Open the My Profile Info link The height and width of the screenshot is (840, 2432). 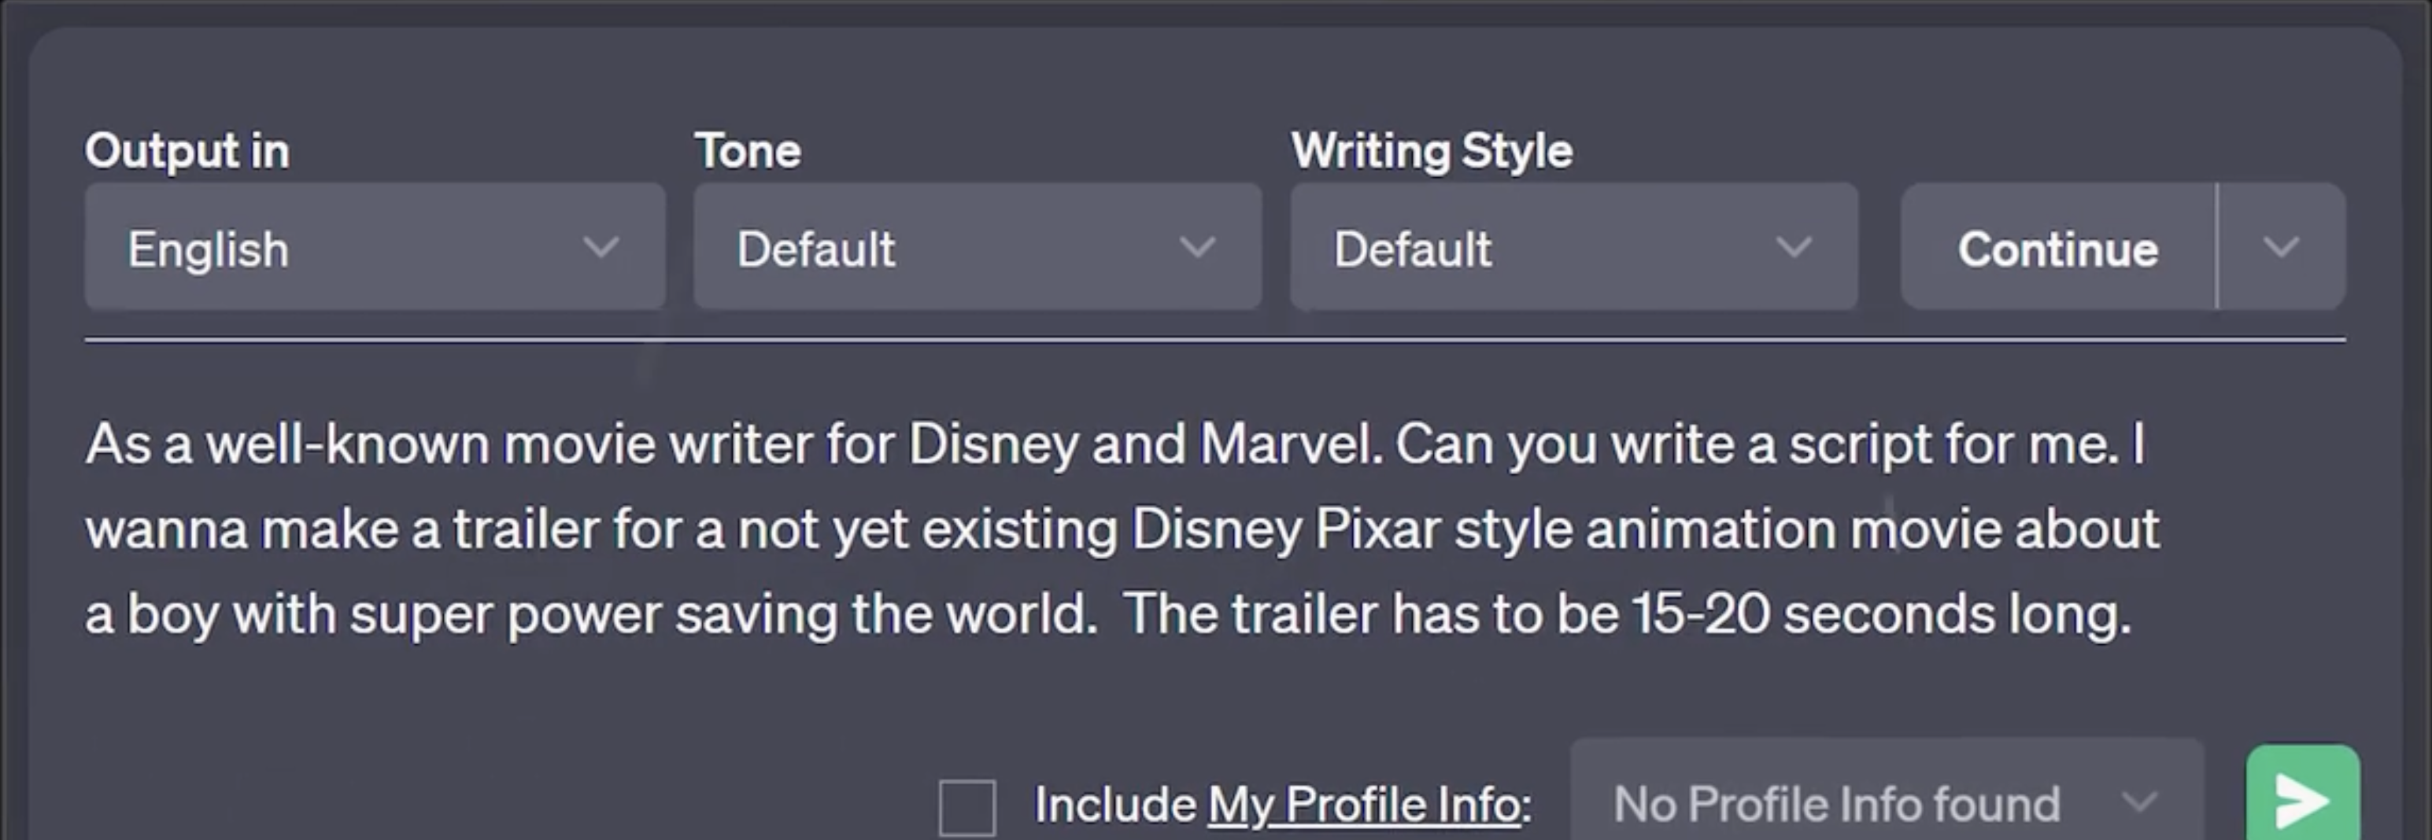click(x=1364, y=805)
